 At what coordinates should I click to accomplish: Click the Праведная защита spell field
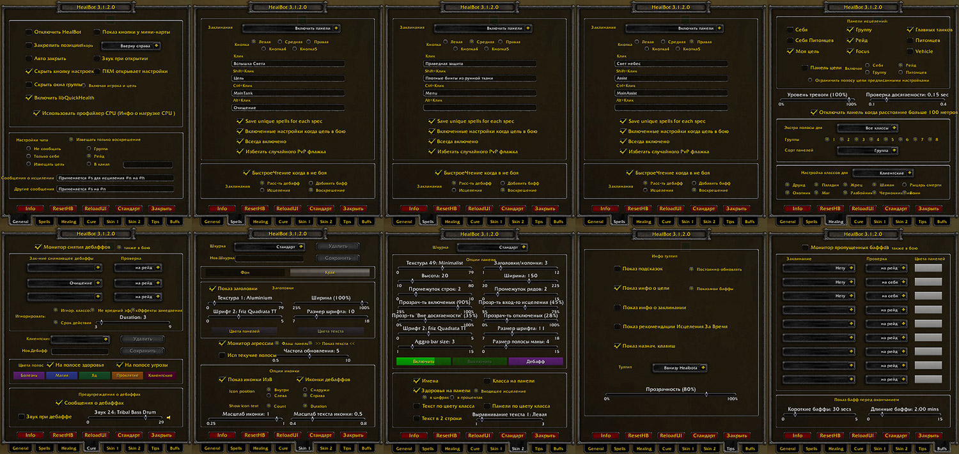(x=479, y=64)
